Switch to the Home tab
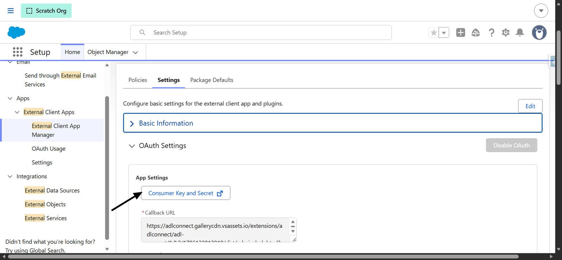Image resolution: width=562 pixels, height=260 pixels. 72,52
